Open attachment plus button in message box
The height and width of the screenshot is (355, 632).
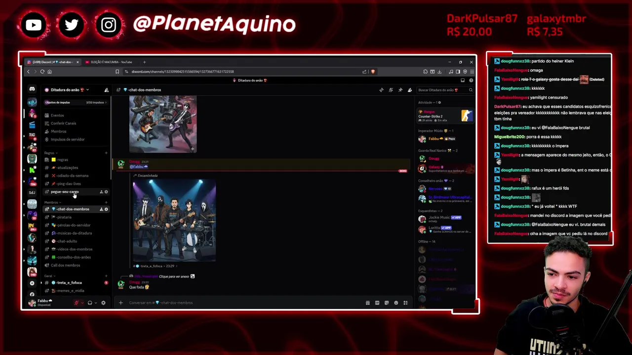click(120, 303)
